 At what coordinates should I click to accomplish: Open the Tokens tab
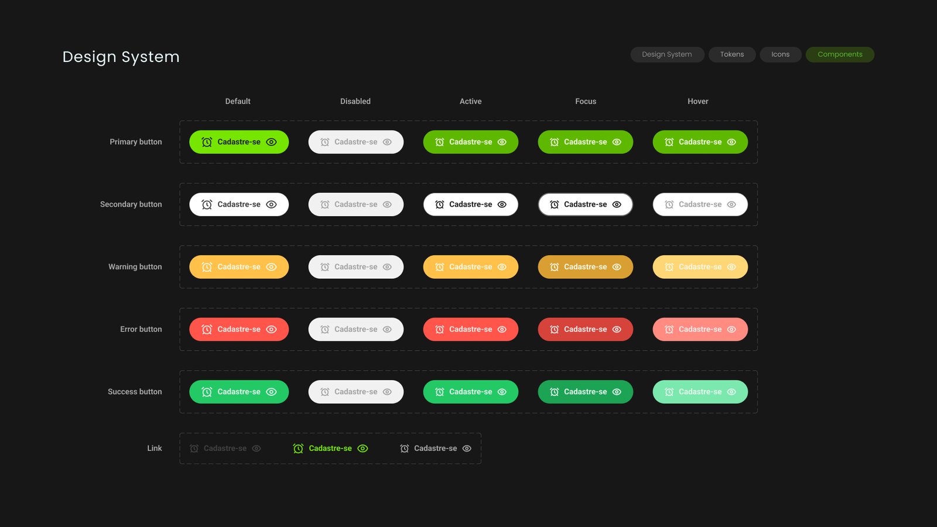tap(732, 54)
